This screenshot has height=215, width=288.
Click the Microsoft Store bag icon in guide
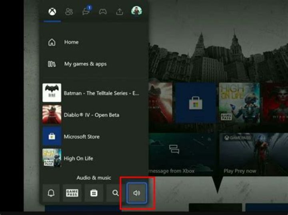[52, 136]
